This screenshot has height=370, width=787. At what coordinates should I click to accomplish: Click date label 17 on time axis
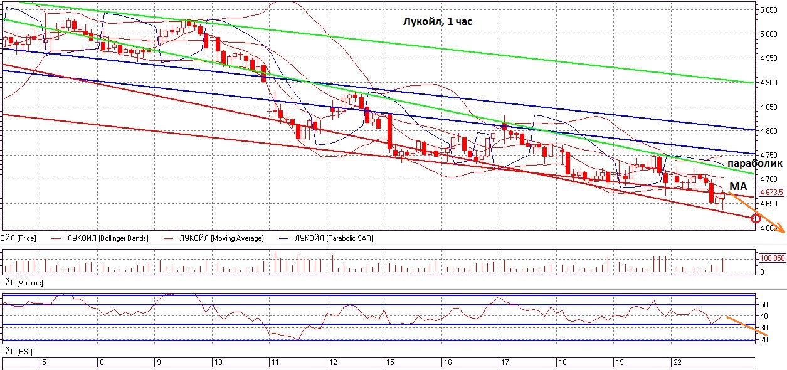click(x=505, y=362)
